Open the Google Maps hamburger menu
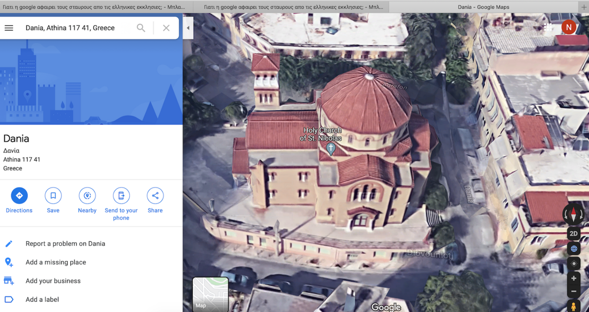 (x=9, y=28)
